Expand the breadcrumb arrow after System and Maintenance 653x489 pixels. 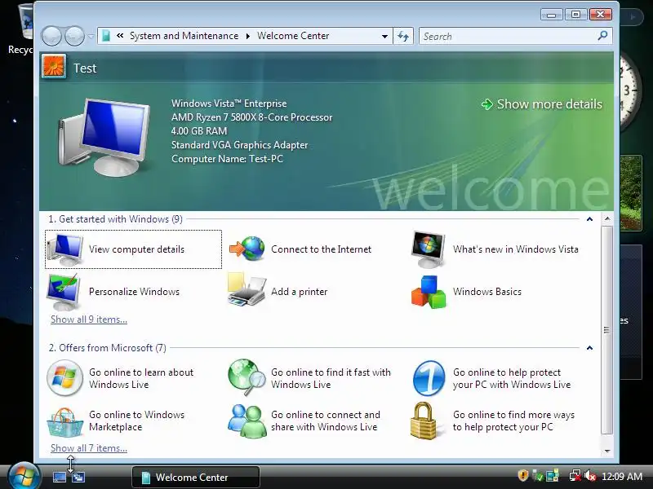(248, 36)
